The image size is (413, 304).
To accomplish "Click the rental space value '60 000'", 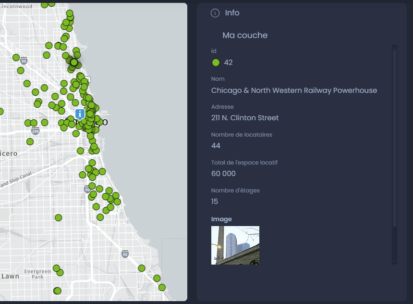I will tap(223, 174).
